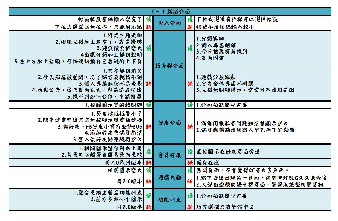
Task: Click line '2.背景可以隨著自選背景而更改'
Action: [x=102, y=155]
